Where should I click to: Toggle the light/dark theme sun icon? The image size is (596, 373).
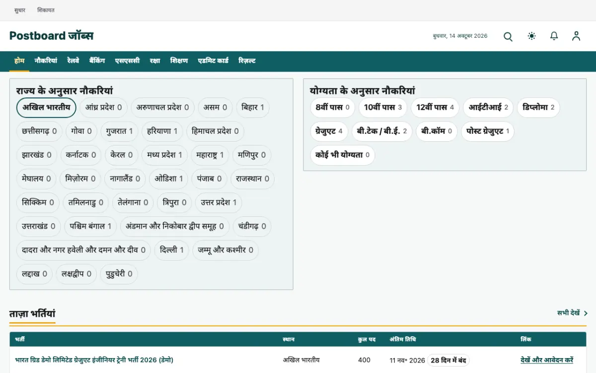click(x=532, y=36)
